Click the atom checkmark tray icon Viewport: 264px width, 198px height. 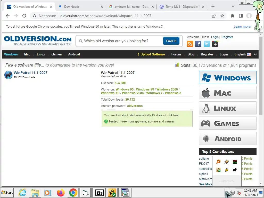218,170
